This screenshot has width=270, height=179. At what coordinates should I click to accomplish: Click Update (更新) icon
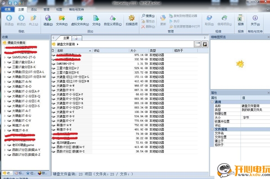163,18
